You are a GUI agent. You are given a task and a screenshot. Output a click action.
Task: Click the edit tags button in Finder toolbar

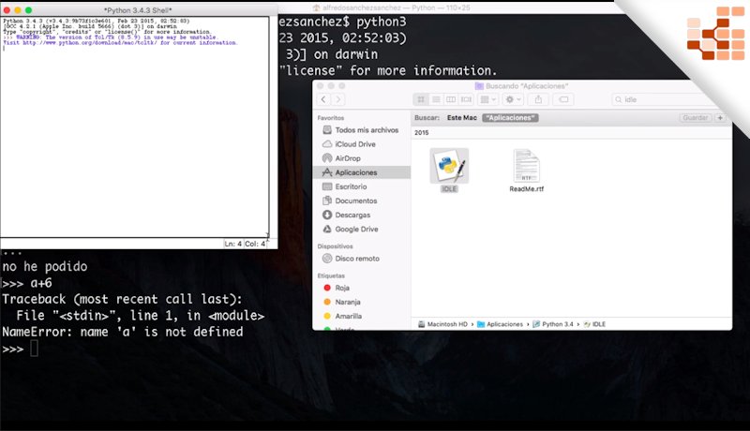point(563,99)
